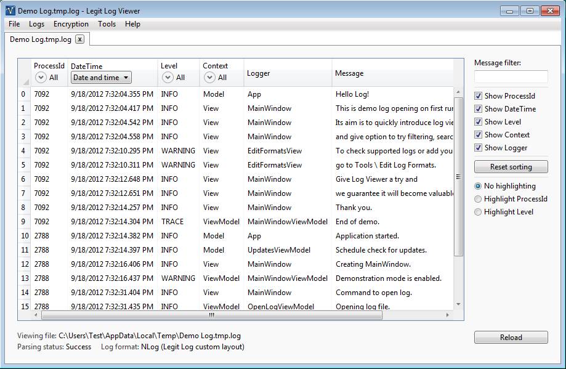Click the vertical scrollbar down arrow
The width and height of the screenshot is (566, 369).
458,304
